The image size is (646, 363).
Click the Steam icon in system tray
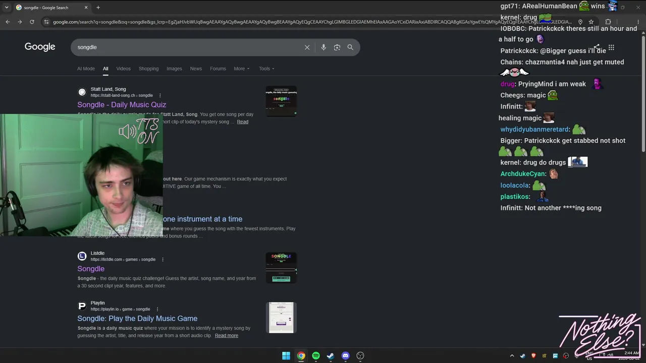(522, 356)
